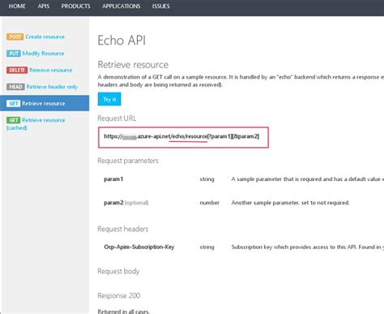Select the highlighted Retrieve resource operation
The width and height of the screenshot is (384, 314).
point(45,103)
